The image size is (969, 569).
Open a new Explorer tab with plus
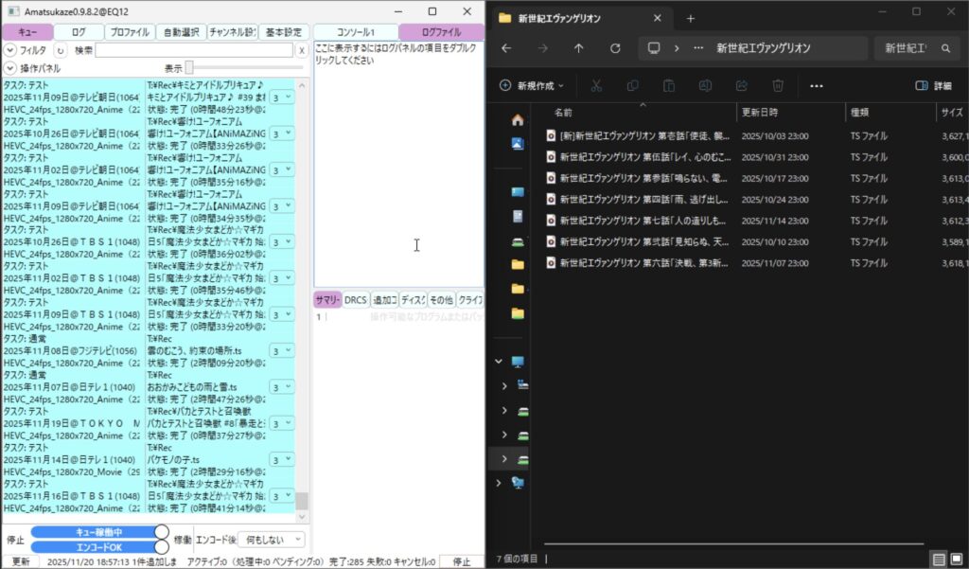[x=690, y=18]
